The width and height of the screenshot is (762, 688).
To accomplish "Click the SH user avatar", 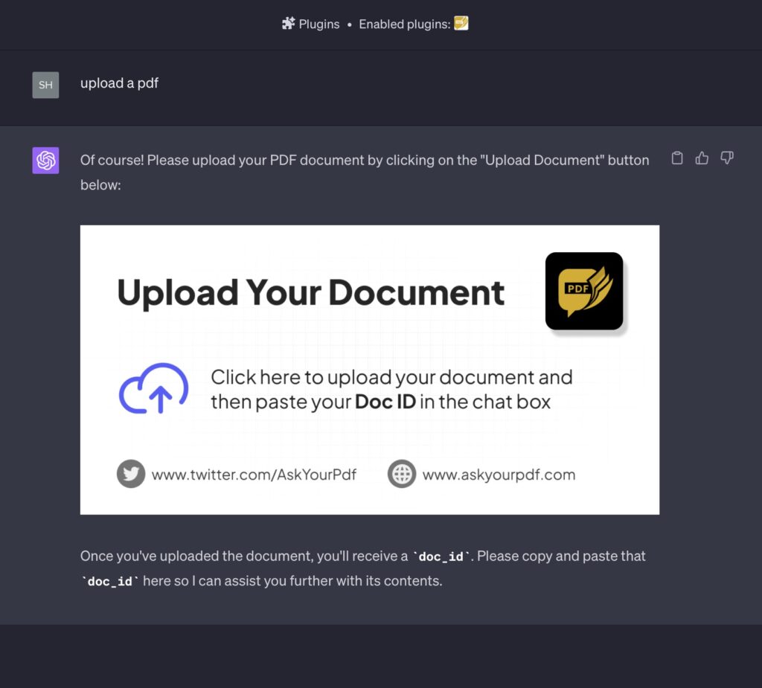I will [x=45, y=85].
